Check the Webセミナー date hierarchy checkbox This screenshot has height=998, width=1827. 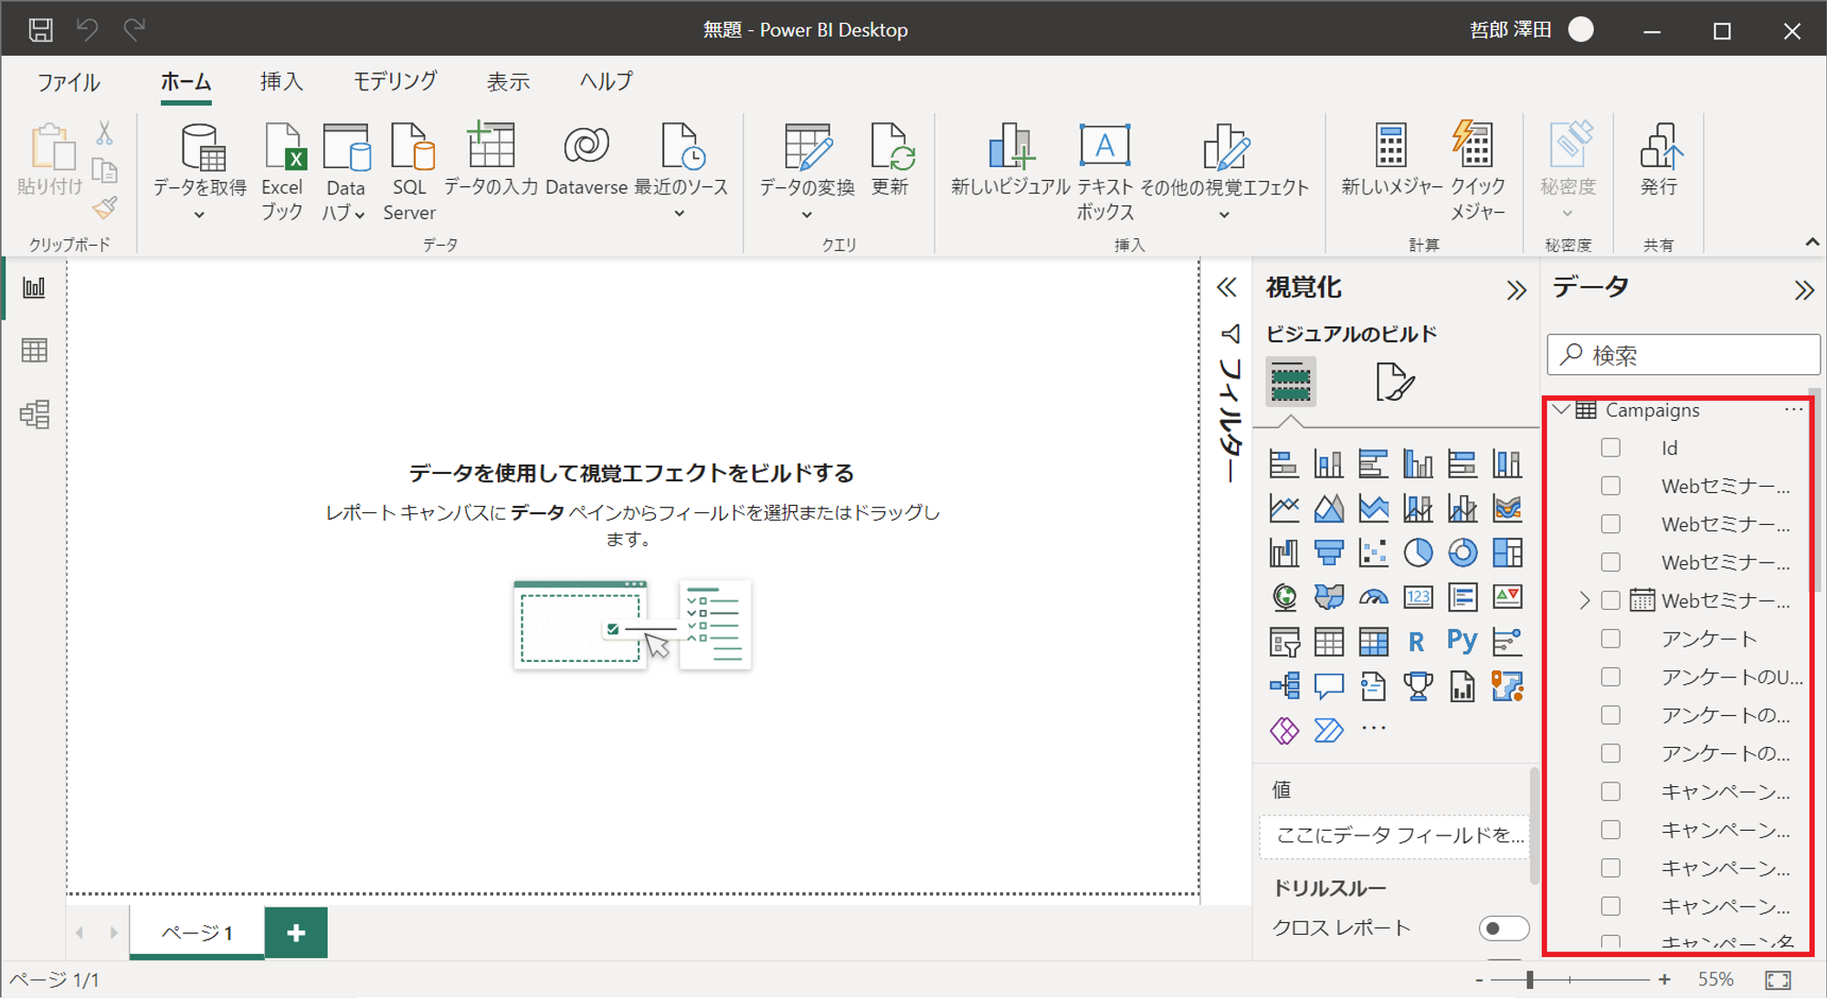point(1611,601)
